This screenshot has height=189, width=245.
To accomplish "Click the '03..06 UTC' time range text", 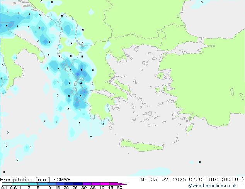I will tap(203, 180).
